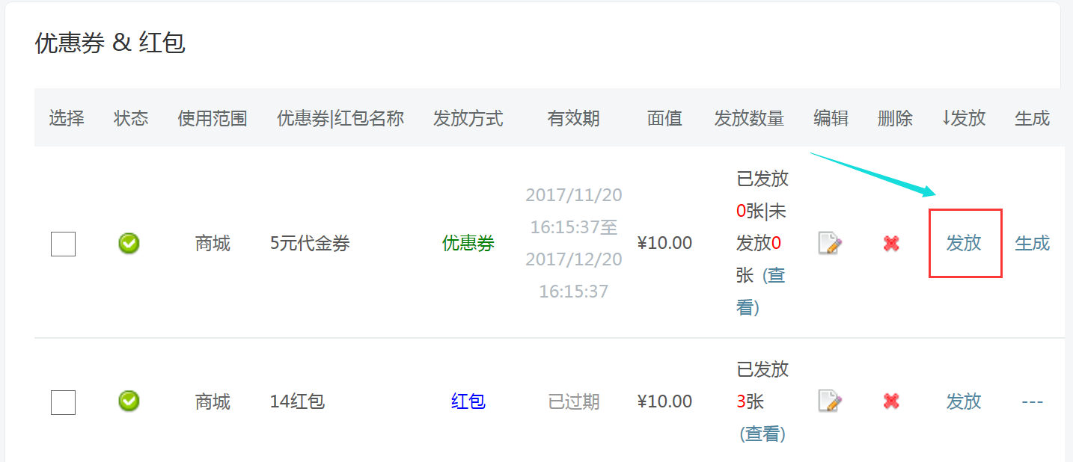Click the edit icon for 5元代金券
The height and width of the screenshot is (462, 1073).
[x=830, y=244]
